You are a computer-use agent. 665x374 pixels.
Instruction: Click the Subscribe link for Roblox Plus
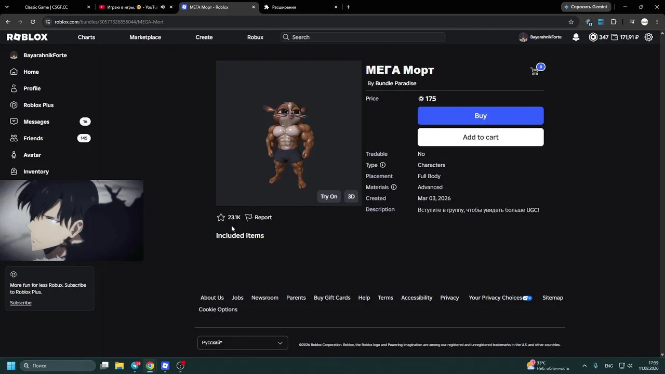[21, 303]
